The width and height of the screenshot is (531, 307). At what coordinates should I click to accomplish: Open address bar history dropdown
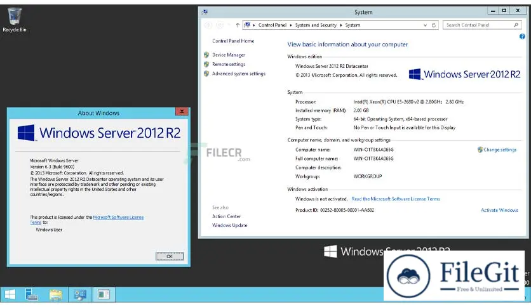[425, 25]
